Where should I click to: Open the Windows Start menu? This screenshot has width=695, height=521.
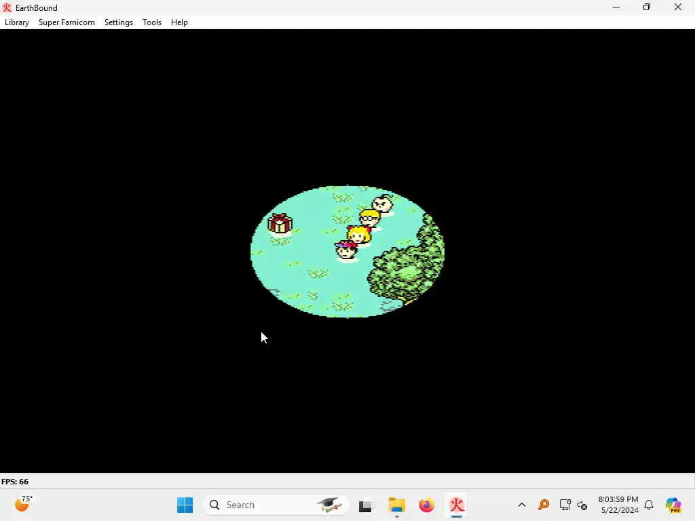coord(185,505)
